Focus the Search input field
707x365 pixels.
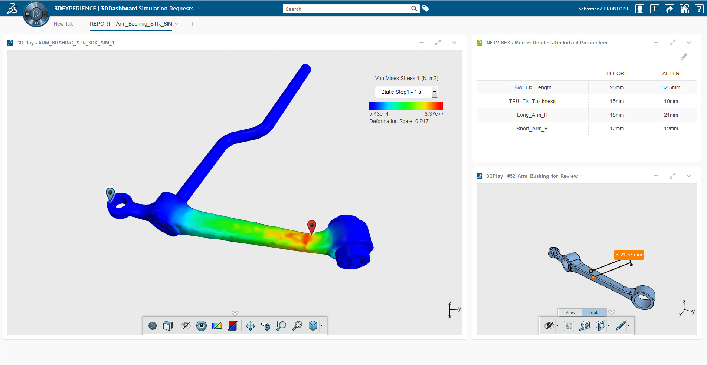click(x=347, y=9)
